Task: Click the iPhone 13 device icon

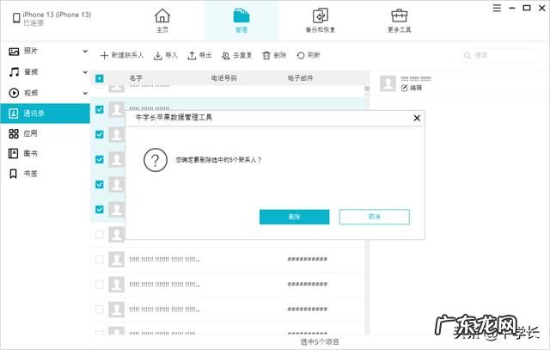Action: point(16,18)
